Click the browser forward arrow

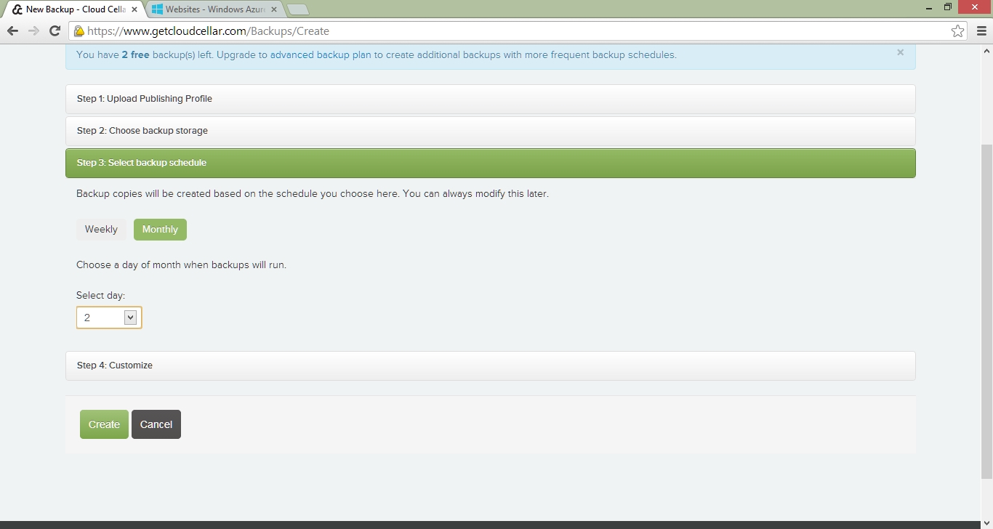tap(33, 31)
